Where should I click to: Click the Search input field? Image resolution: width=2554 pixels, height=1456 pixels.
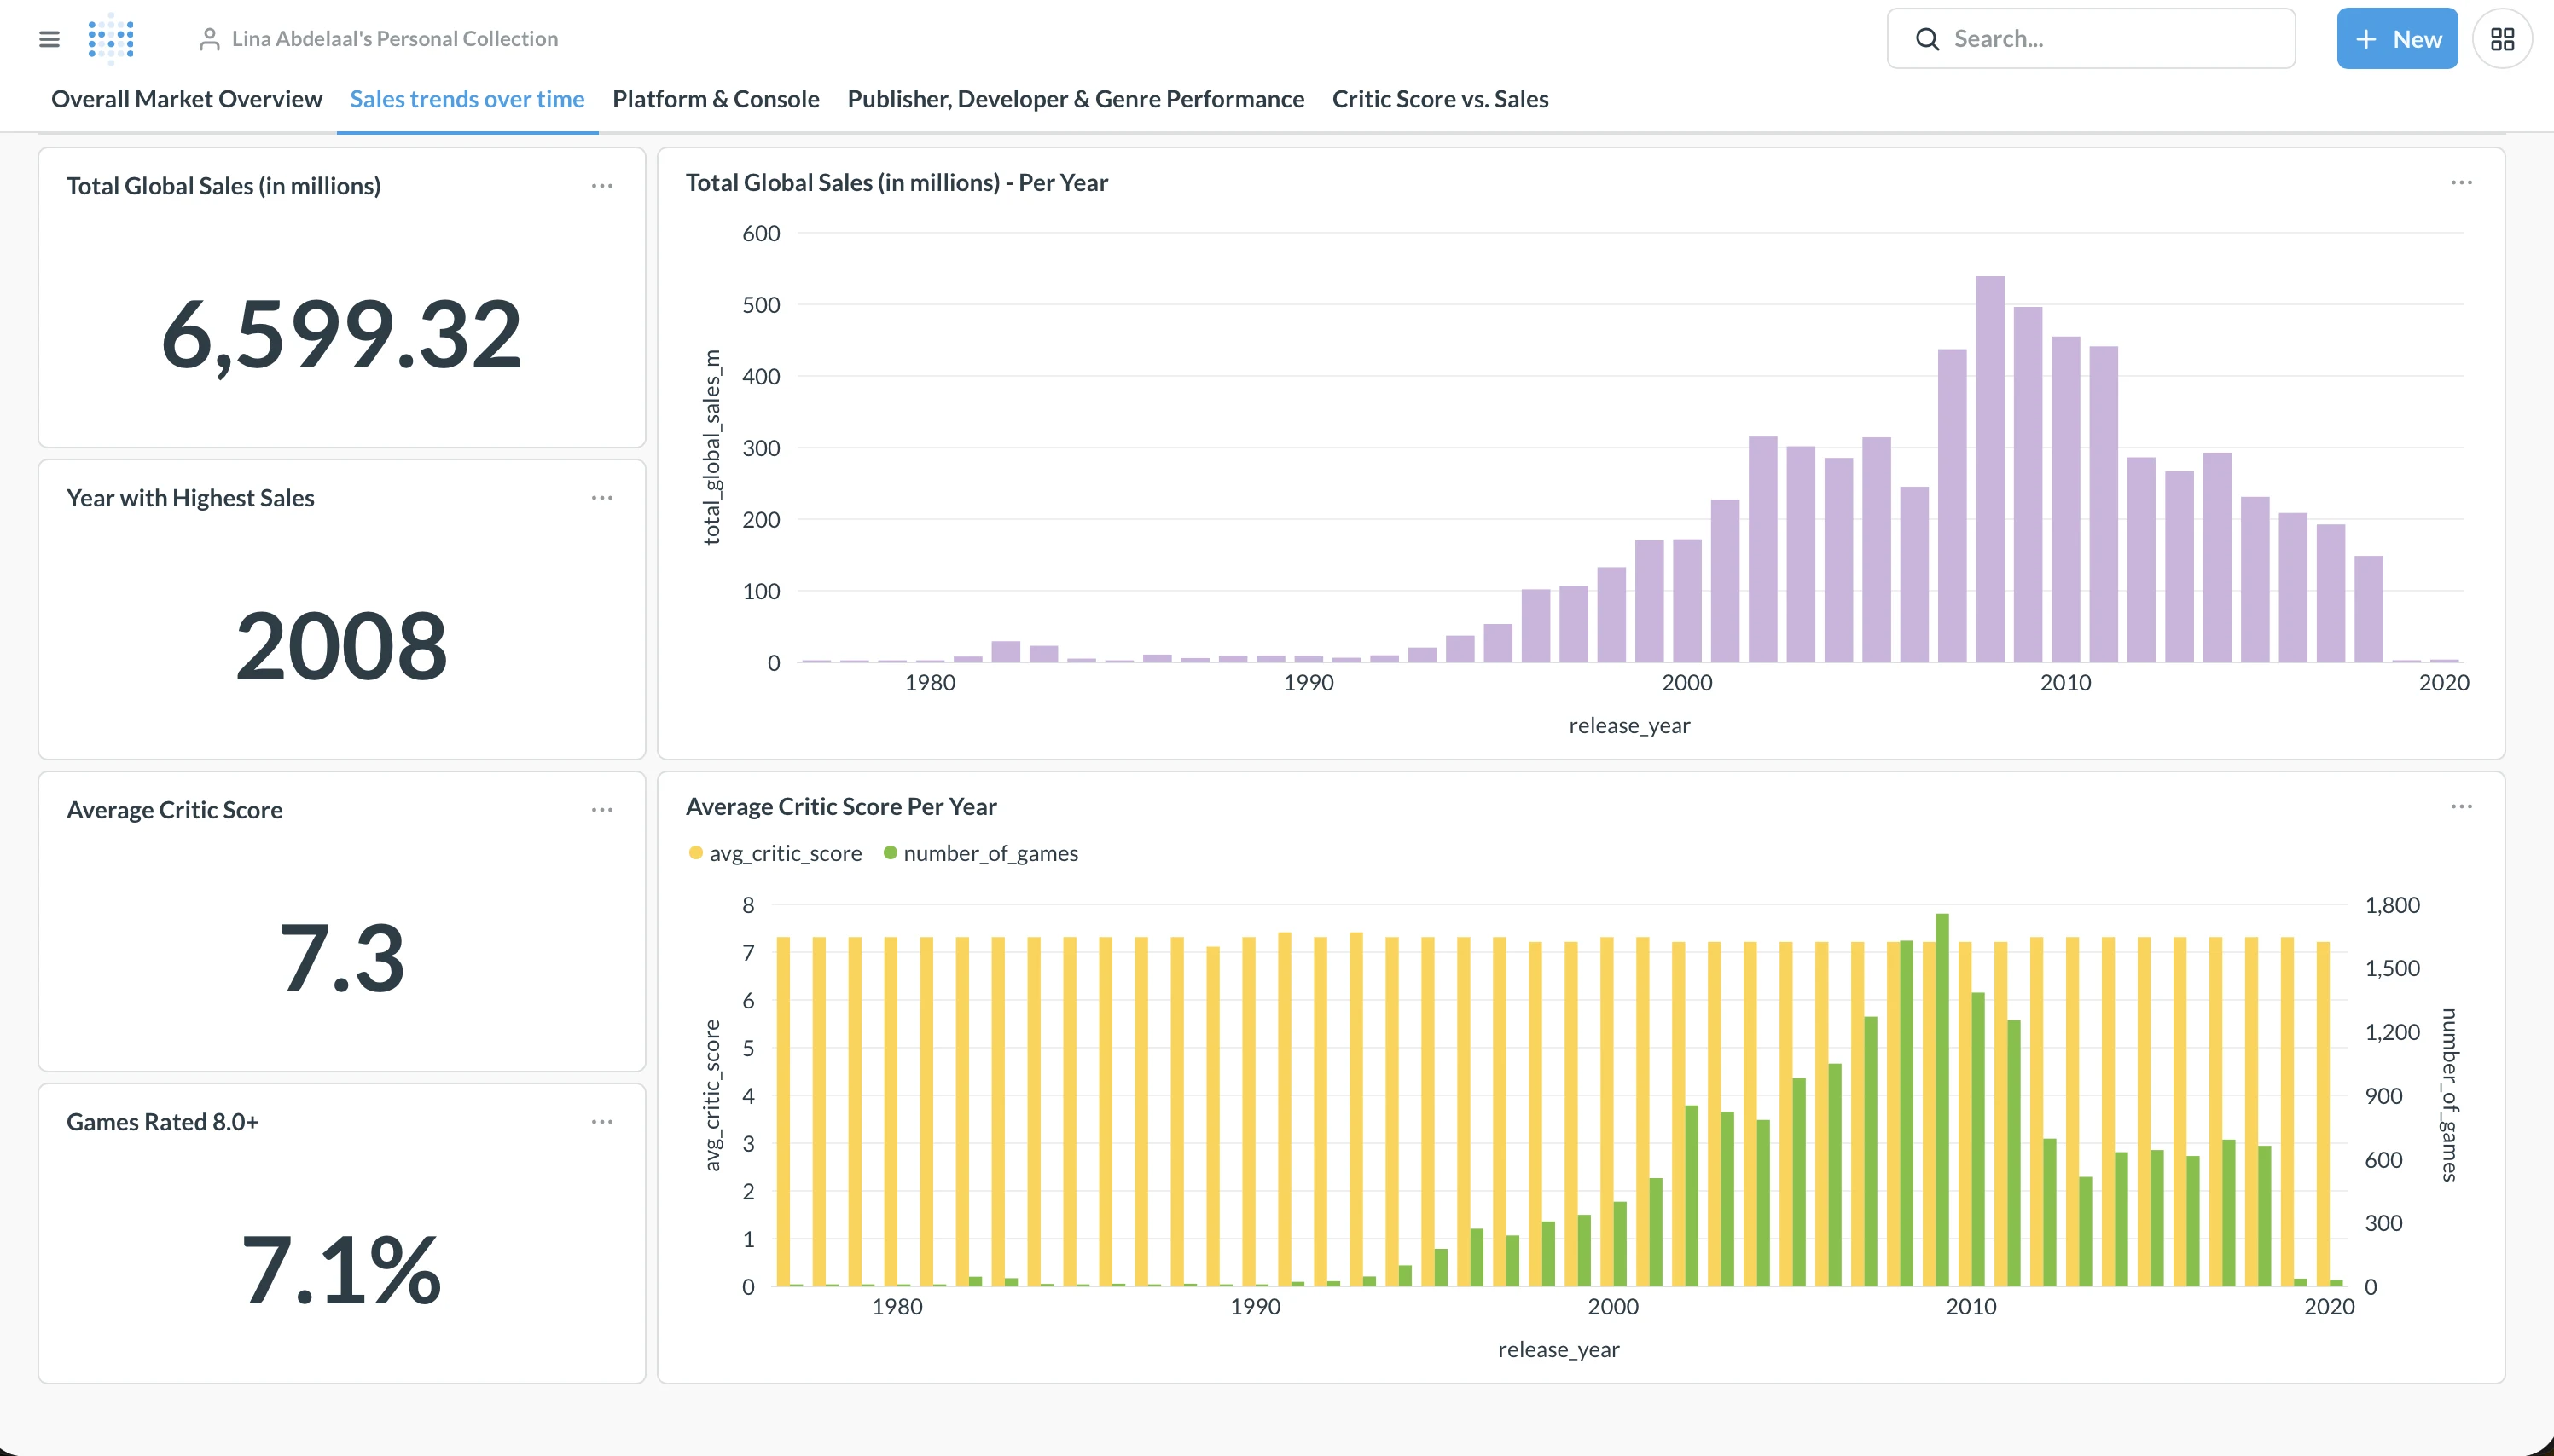tap(2110, 39)
